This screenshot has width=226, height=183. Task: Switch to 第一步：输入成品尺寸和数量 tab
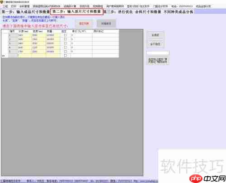26,12
